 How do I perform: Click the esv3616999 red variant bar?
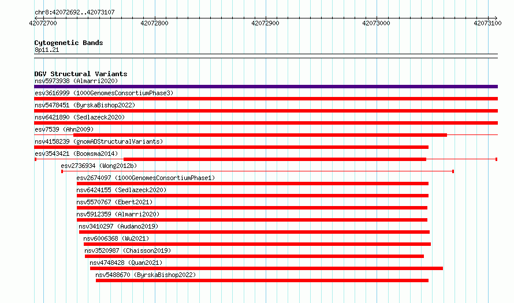coord(266,99)
